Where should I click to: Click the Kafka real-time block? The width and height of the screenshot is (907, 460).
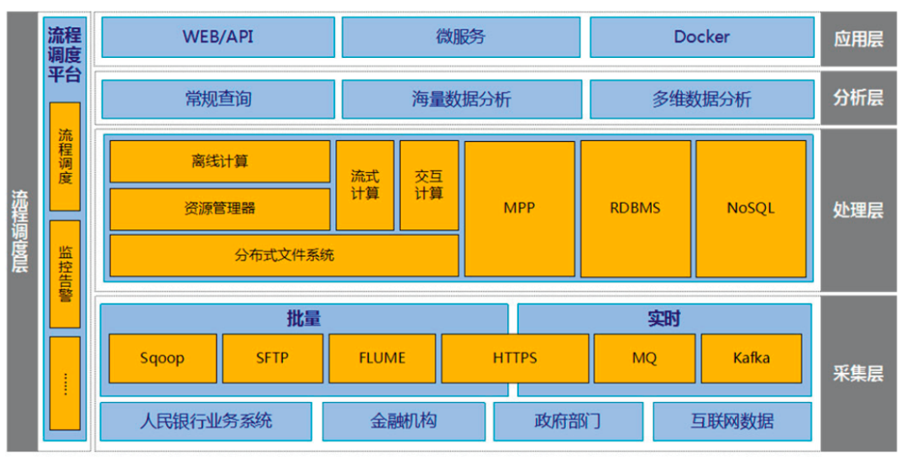click(x=750, y=358)
